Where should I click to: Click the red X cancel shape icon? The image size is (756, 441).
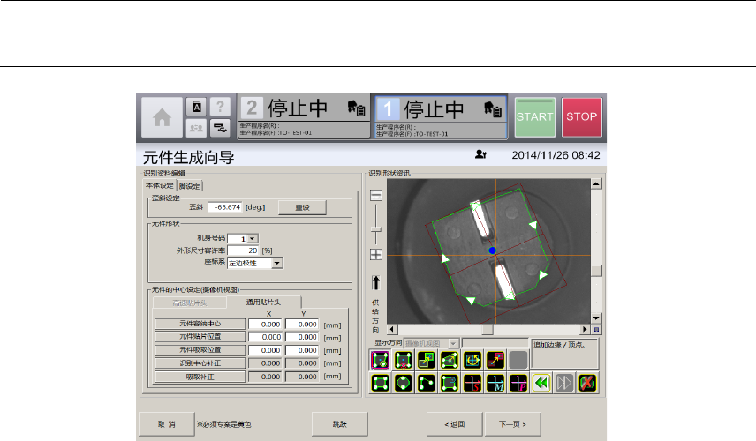pos(585,383)
